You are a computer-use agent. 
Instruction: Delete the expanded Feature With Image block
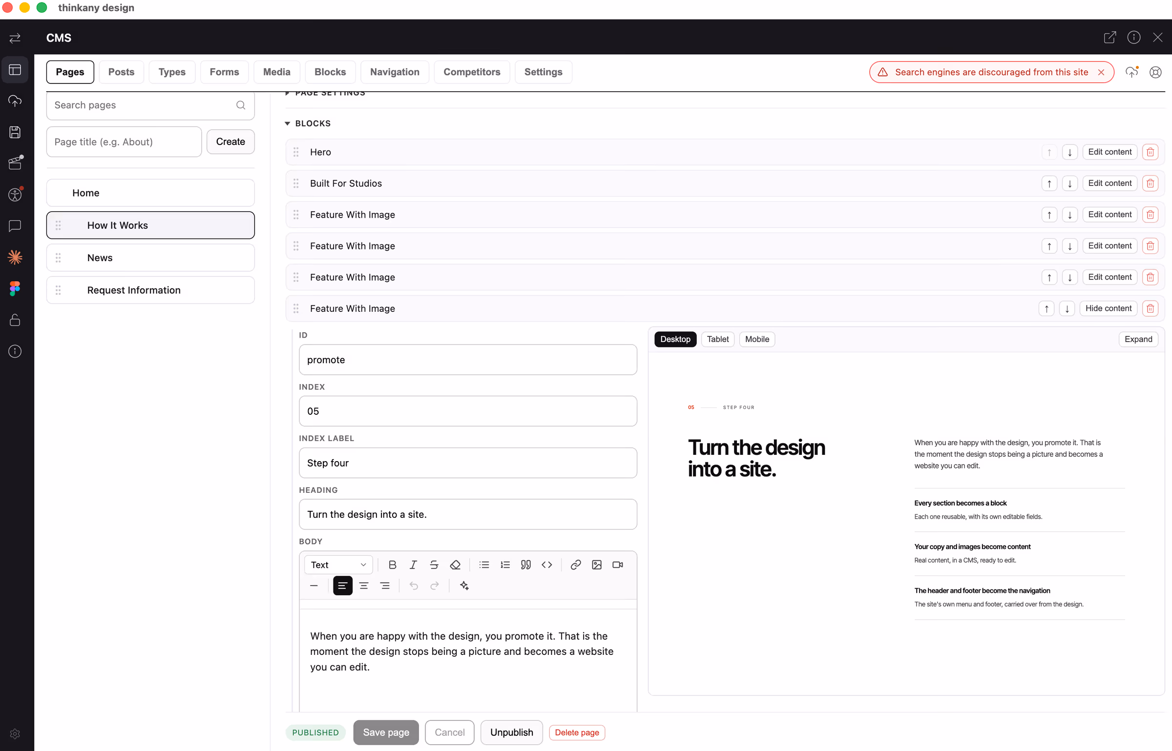tap(1151, 308)
